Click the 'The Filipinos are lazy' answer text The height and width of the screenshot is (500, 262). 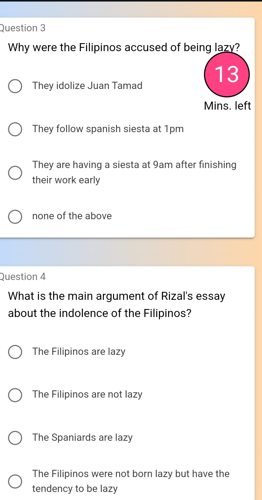pos(79,351)
